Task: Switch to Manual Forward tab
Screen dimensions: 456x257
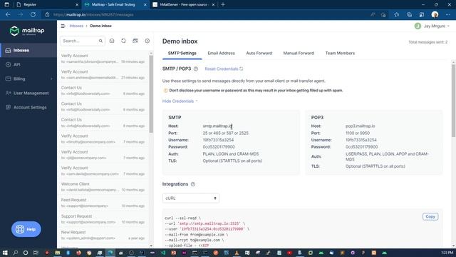Action: [299, 54]
